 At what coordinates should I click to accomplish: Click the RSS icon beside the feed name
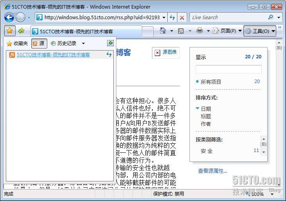(12, 55)
